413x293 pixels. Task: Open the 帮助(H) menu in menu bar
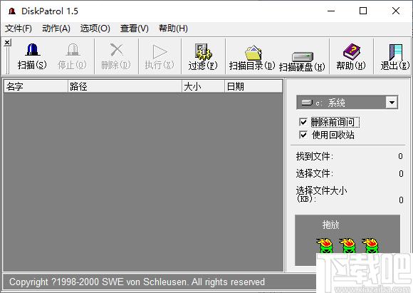click(173, 29)
